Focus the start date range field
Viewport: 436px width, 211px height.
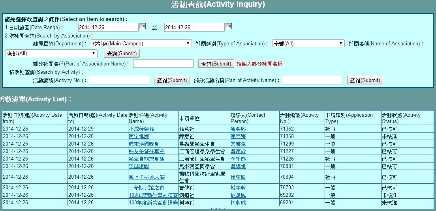108,27
